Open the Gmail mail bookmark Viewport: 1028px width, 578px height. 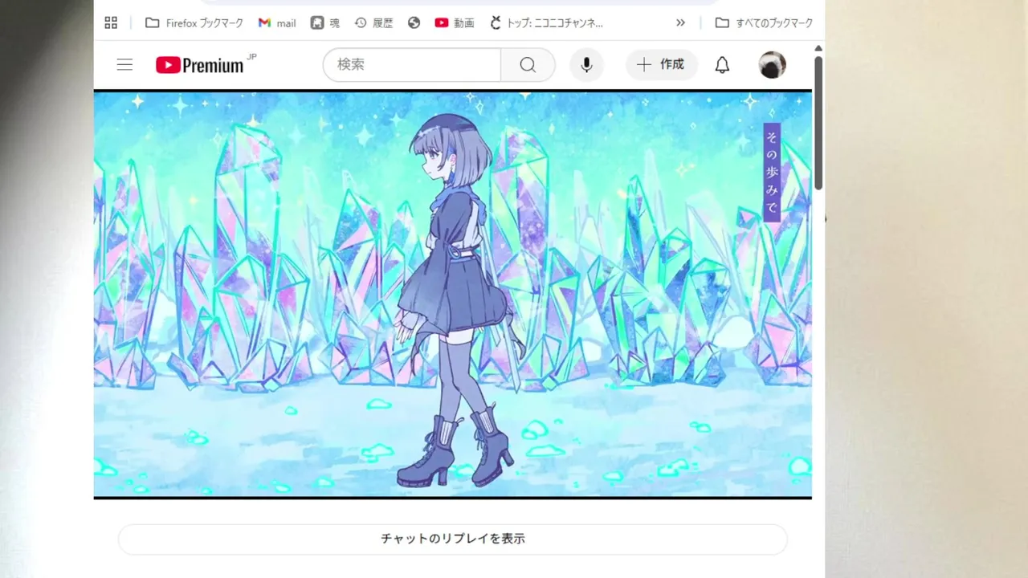tap(277, 23)
